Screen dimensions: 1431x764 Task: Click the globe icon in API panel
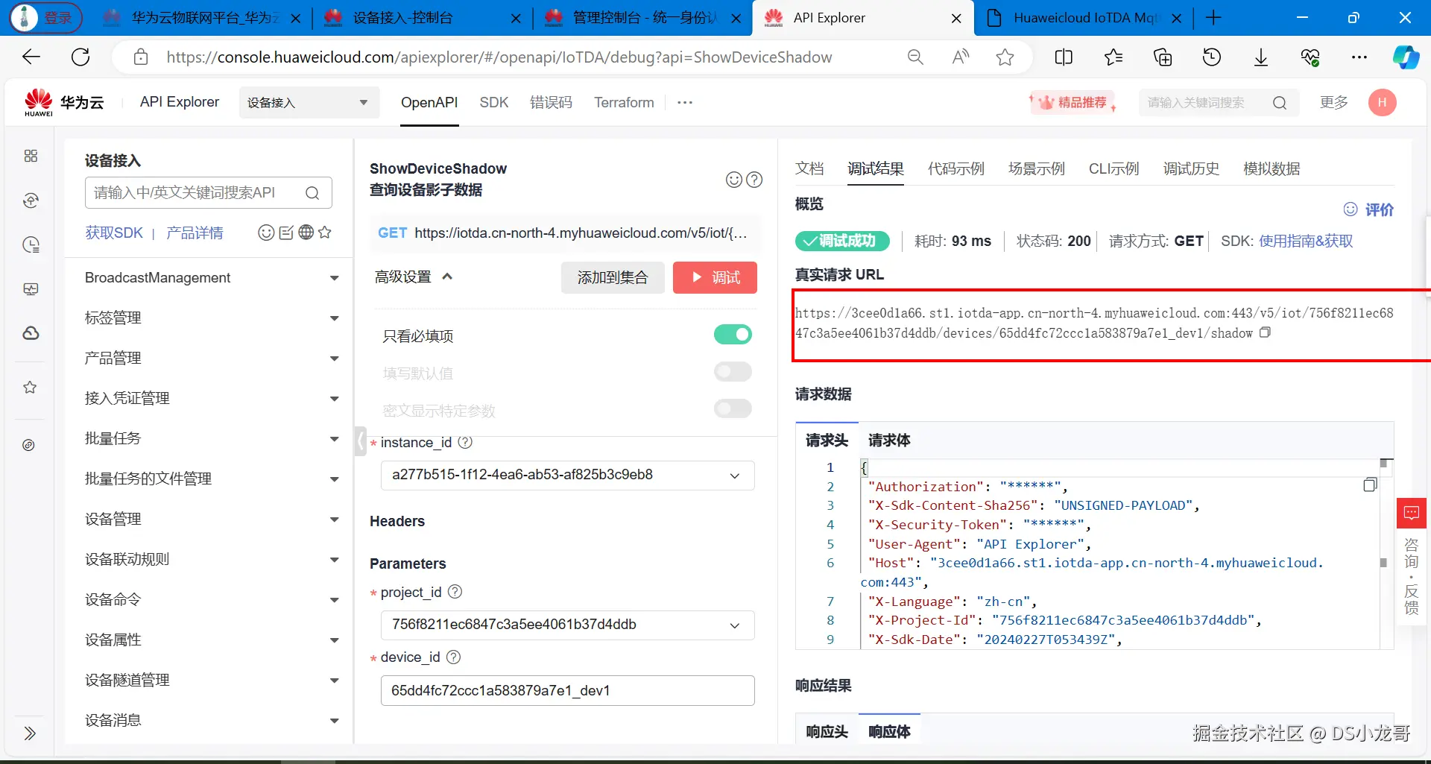306,233
